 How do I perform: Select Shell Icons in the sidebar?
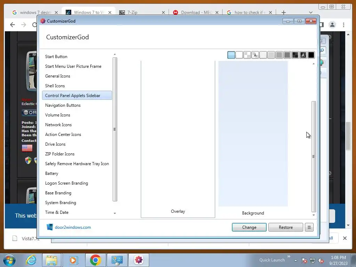click(x=55, y=86)
